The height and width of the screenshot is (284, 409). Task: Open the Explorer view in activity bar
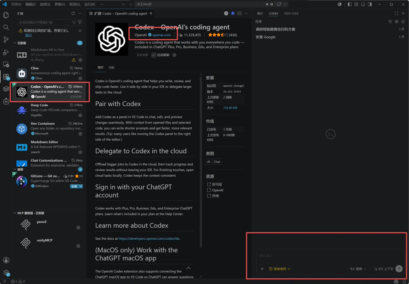[6, 15]
